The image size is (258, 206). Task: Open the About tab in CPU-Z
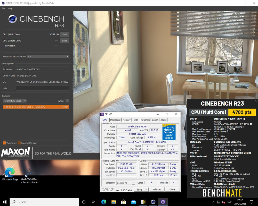point(163,120)
